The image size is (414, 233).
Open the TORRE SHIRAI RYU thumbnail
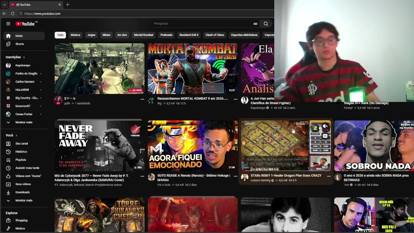pyautogui.click(x=100, y=215)
